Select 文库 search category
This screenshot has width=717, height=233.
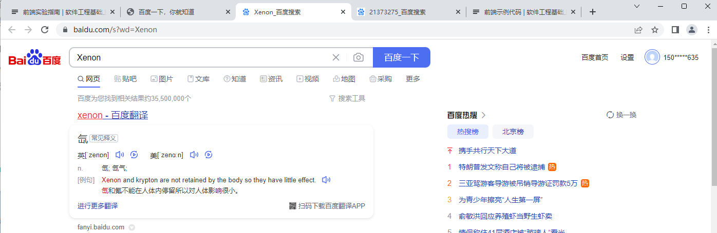[198, 79]
